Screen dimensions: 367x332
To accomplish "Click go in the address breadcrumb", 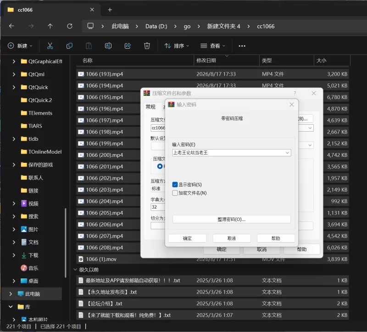I will pyautogui.click(x=187, y=26).
